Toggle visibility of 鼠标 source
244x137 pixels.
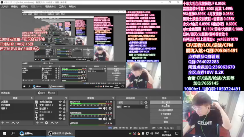(x=60, y=115)
